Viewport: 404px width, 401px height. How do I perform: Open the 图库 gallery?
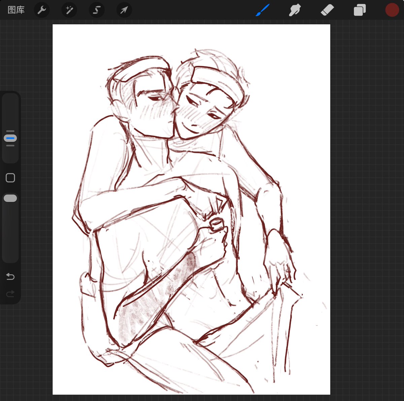point(16,10)
